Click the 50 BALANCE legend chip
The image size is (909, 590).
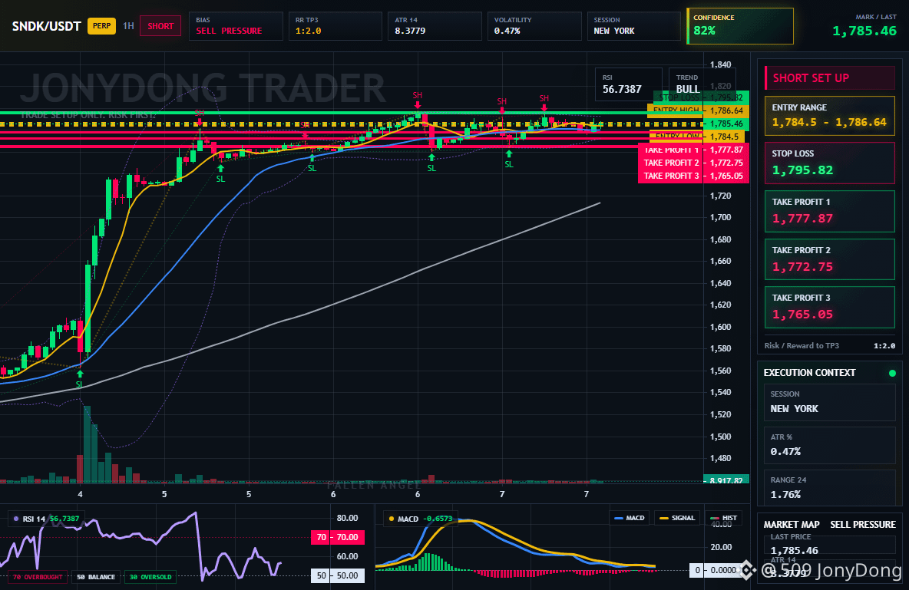tap(96, 577)
